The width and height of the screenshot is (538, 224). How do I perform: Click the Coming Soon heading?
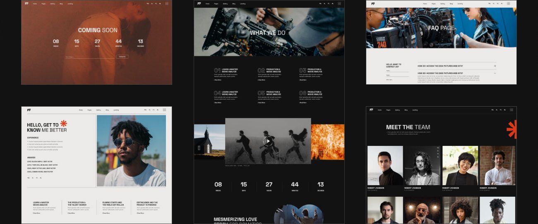coord(98,30)
